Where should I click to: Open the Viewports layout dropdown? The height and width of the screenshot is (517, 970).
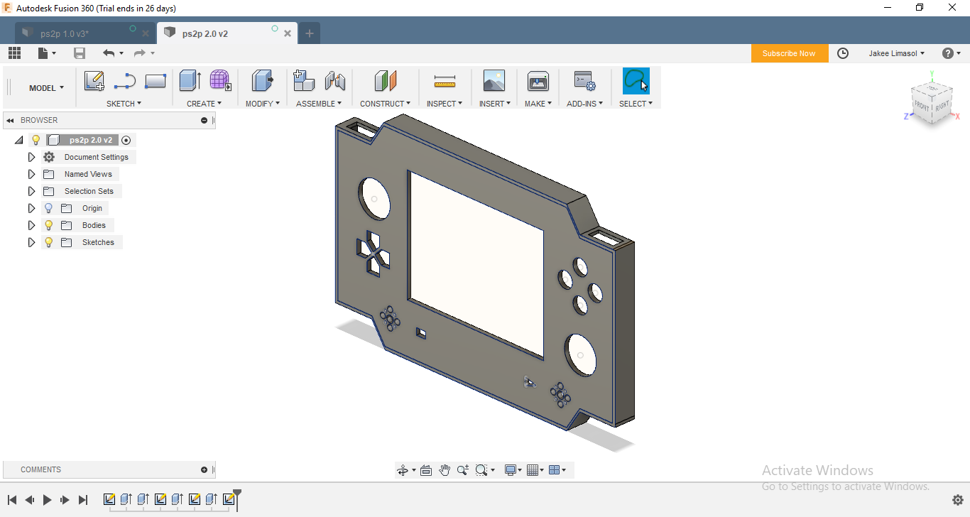click(x=557, y=470)
